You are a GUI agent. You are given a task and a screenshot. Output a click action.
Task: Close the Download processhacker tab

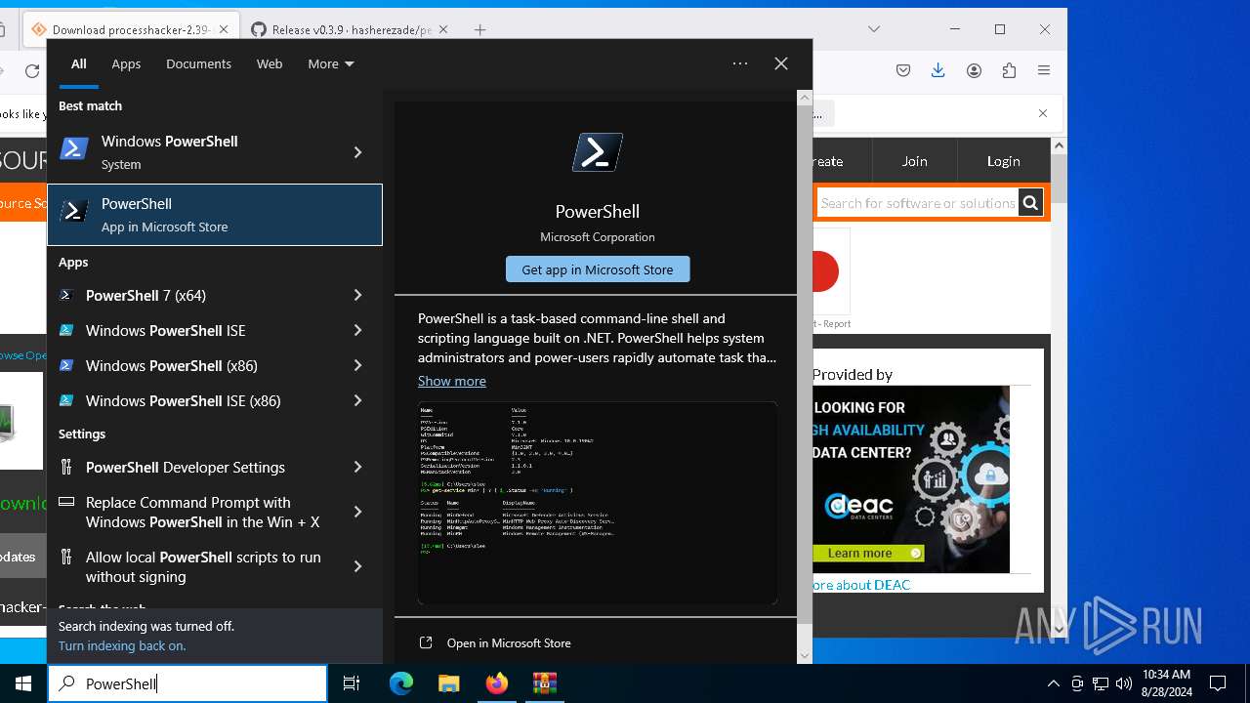point(223,29)
